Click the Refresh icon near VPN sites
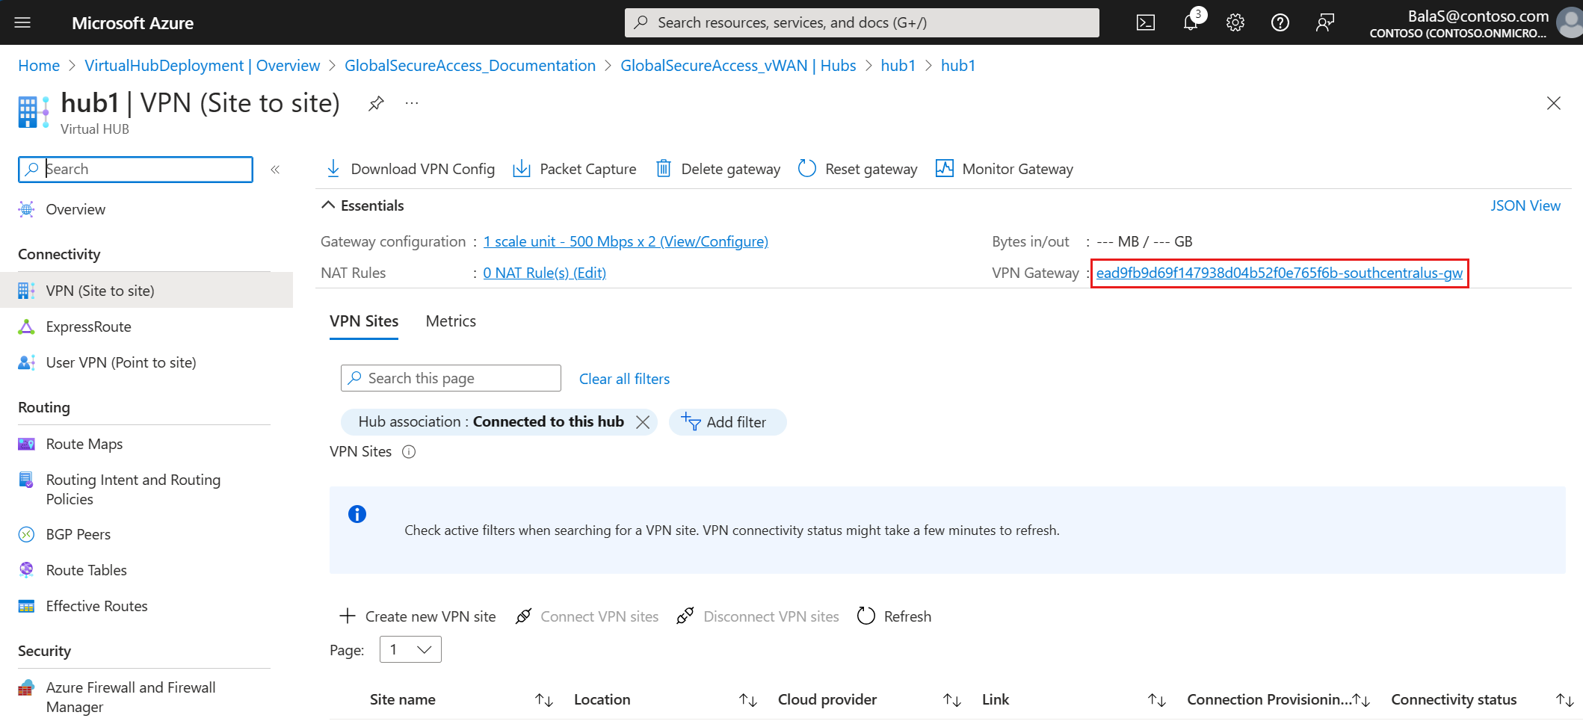 coord(867,616)
